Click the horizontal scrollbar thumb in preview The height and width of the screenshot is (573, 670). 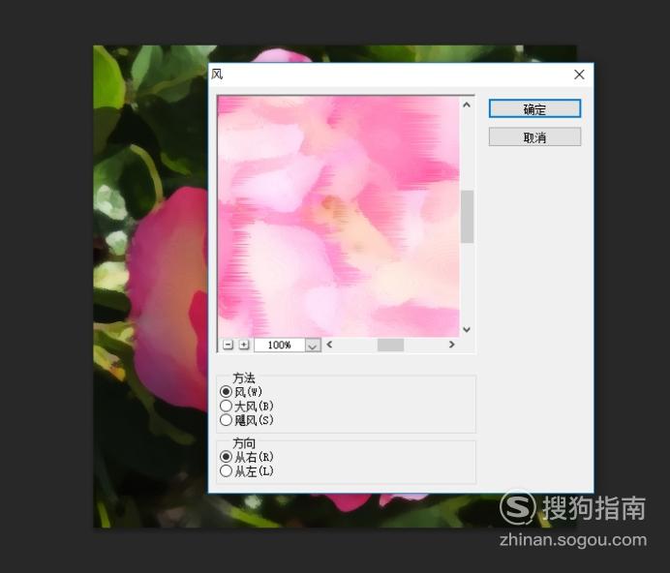coord(390,345)
